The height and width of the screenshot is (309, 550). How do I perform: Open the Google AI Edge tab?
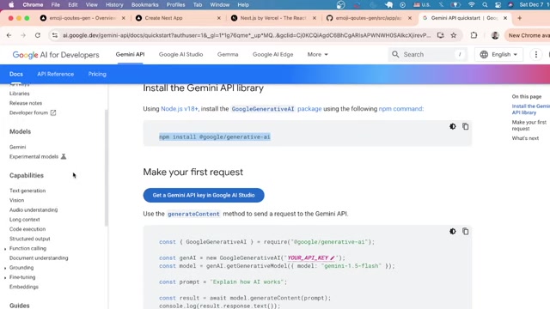(x=273, y=54)
